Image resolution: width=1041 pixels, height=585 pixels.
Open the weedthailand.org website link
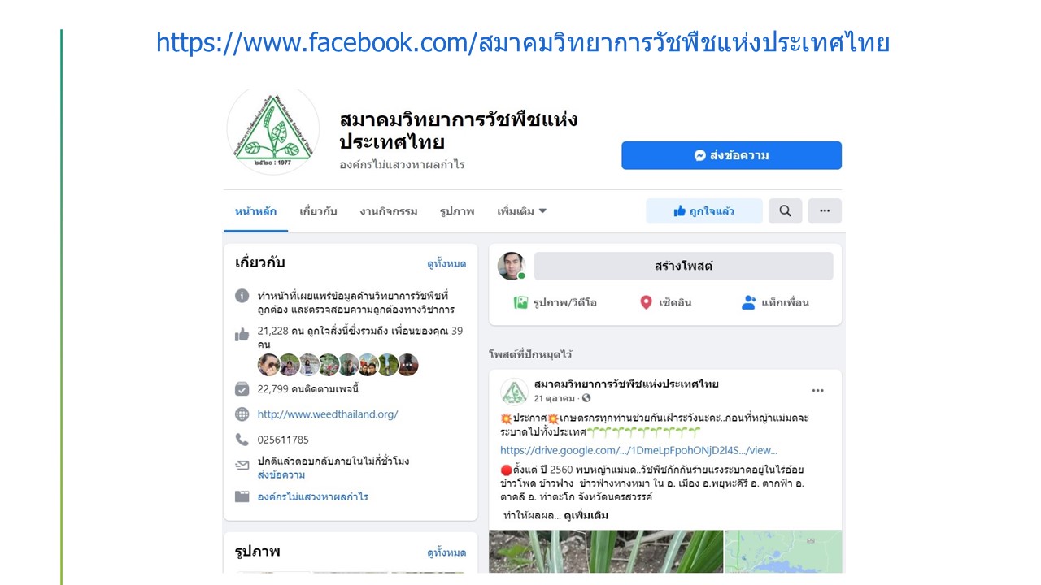pyautogui.click(x=328, y=414)
